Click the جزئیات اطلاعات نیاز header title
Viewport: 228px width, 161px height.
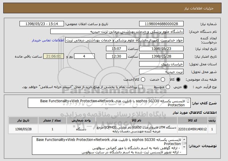[199, 8]
